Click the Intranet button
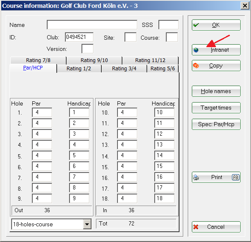The image size is (251, 242). (x=216, y=50)
